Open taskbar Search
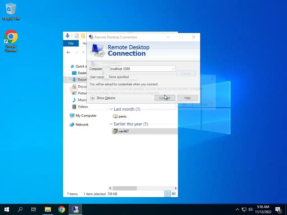The height and width of the screenshot is (215, 287). tap(20, 209)
